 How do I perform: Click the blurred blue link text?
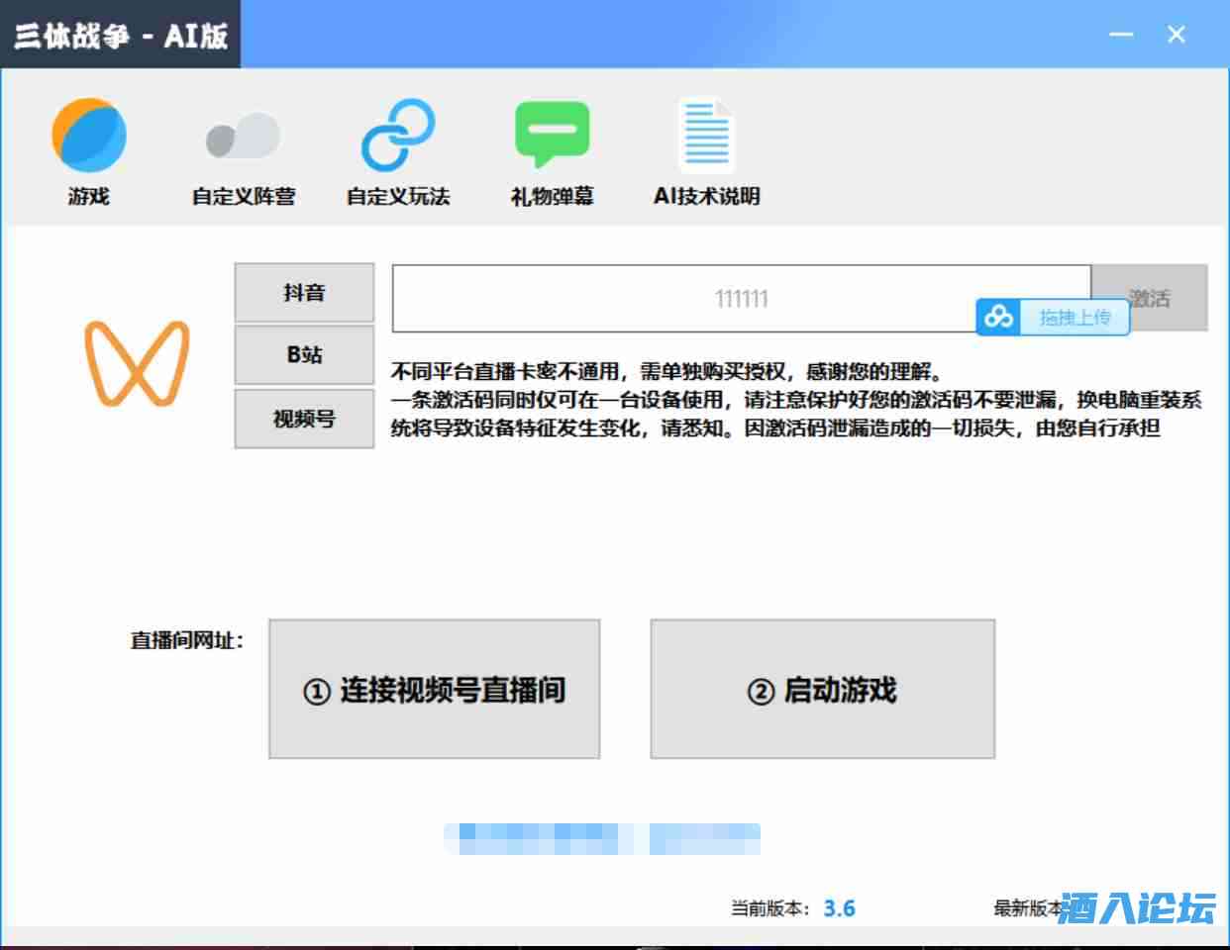602,839
